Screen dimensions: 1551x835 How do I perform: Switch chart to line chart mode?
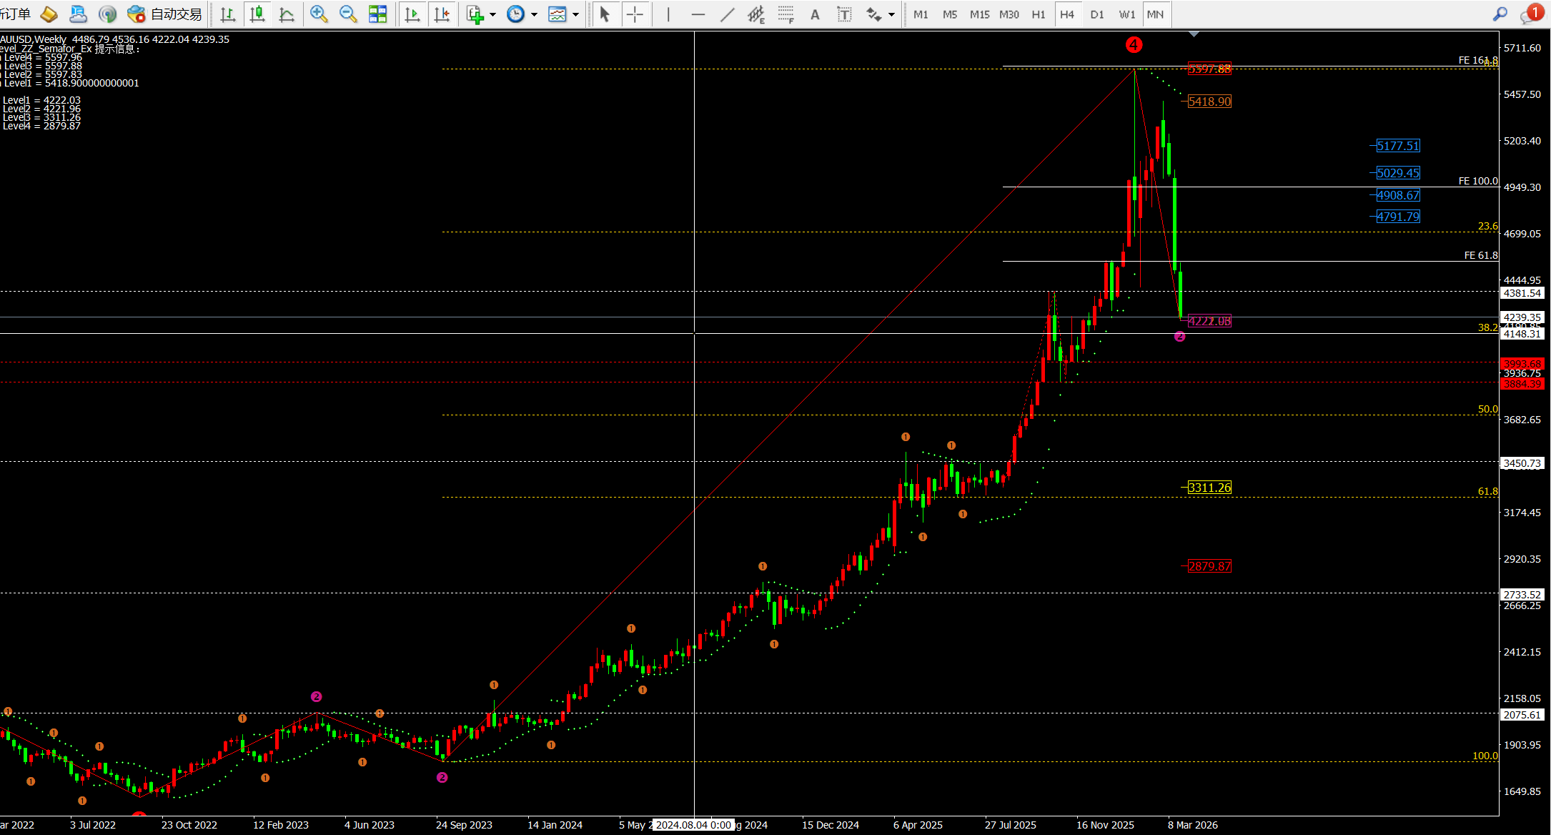click(x=287, y=14)
